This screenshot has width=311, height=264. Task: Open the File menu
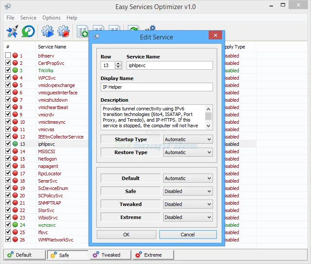coord(10,18)
